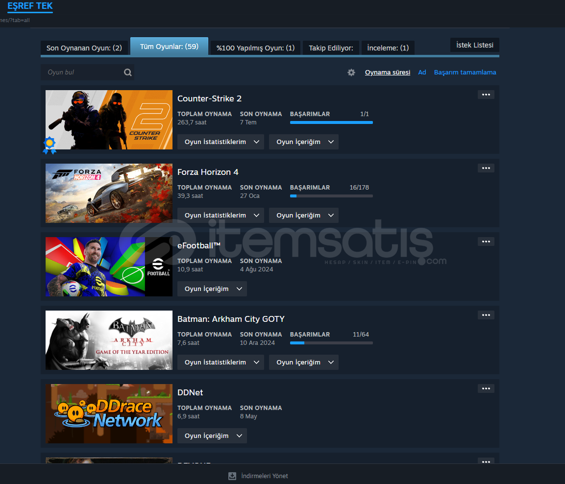565x484 pixels.
Task: Click Counter-Strike 2 achievements progress bar
Action: (x=332, y=122)
